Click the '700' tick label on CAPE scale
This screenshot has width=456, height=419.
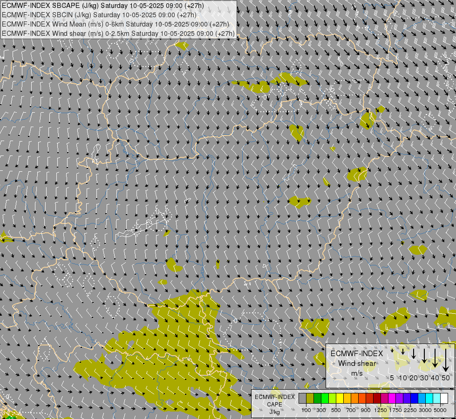click(351, 410)
